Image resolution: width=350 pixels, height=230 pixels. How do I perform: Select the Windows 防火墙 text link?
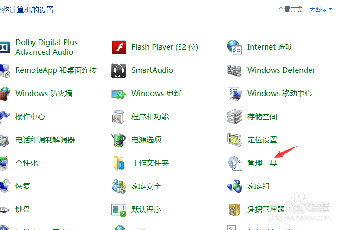point(44,94)
